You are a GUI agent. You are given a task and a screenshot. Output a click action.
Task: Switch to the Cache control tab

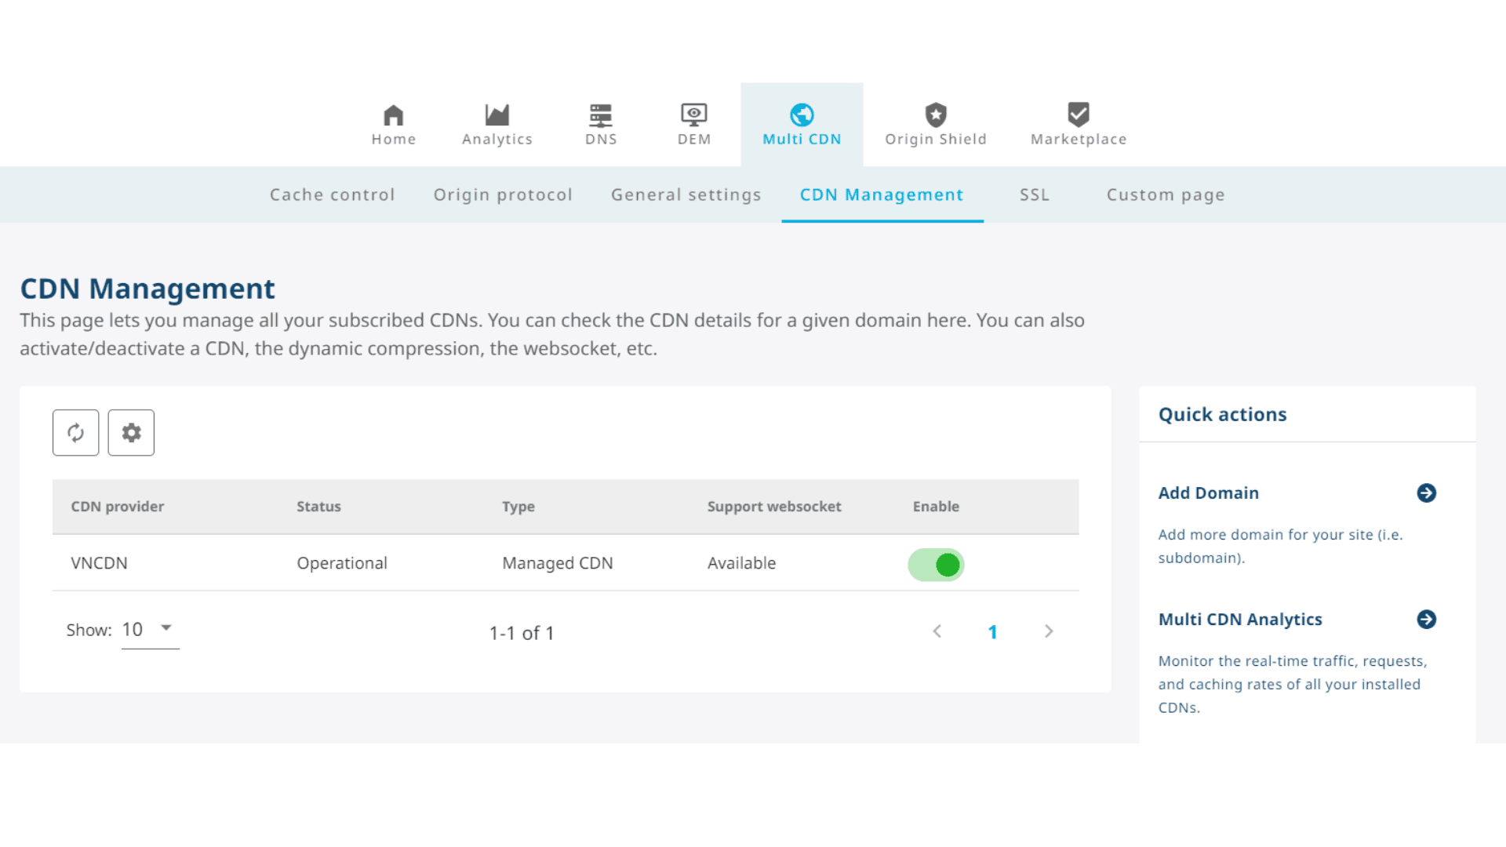[333, 195]
